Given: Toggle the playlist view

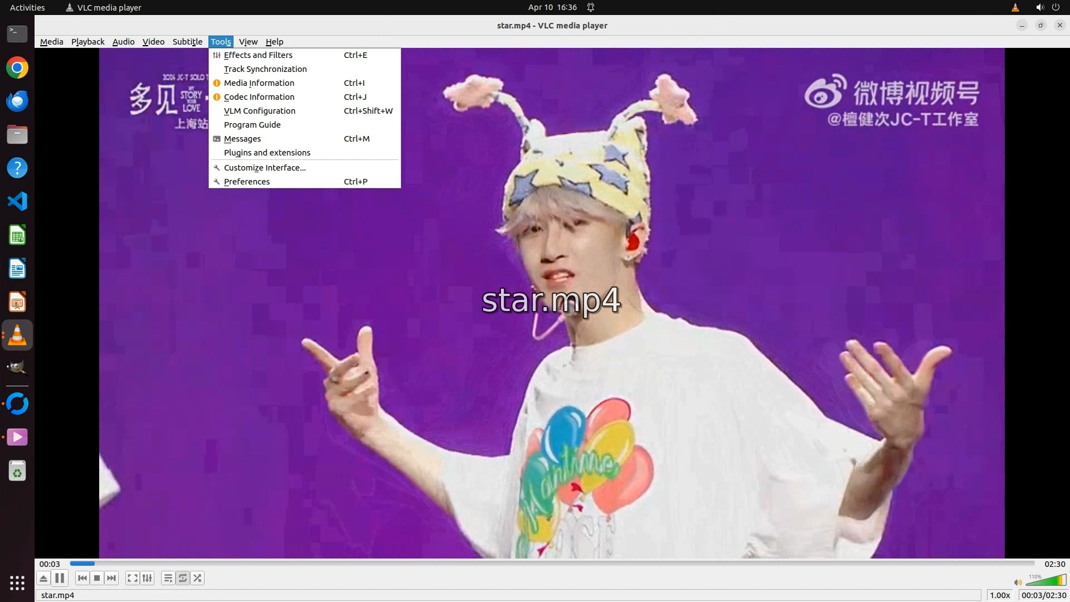Looking at the screenshot, I should 168,578.
